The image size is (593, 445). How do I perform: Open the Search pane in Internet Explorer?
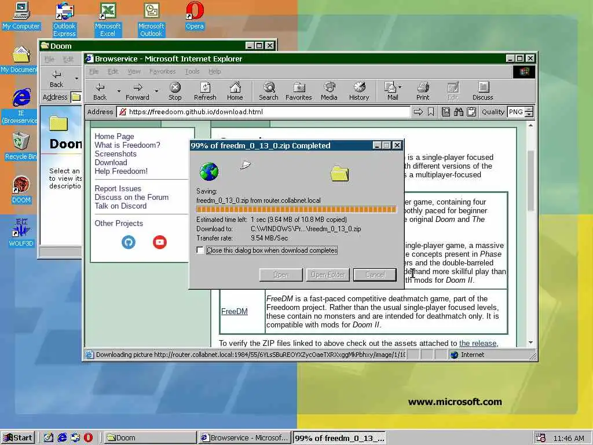(x=269, y=91)
